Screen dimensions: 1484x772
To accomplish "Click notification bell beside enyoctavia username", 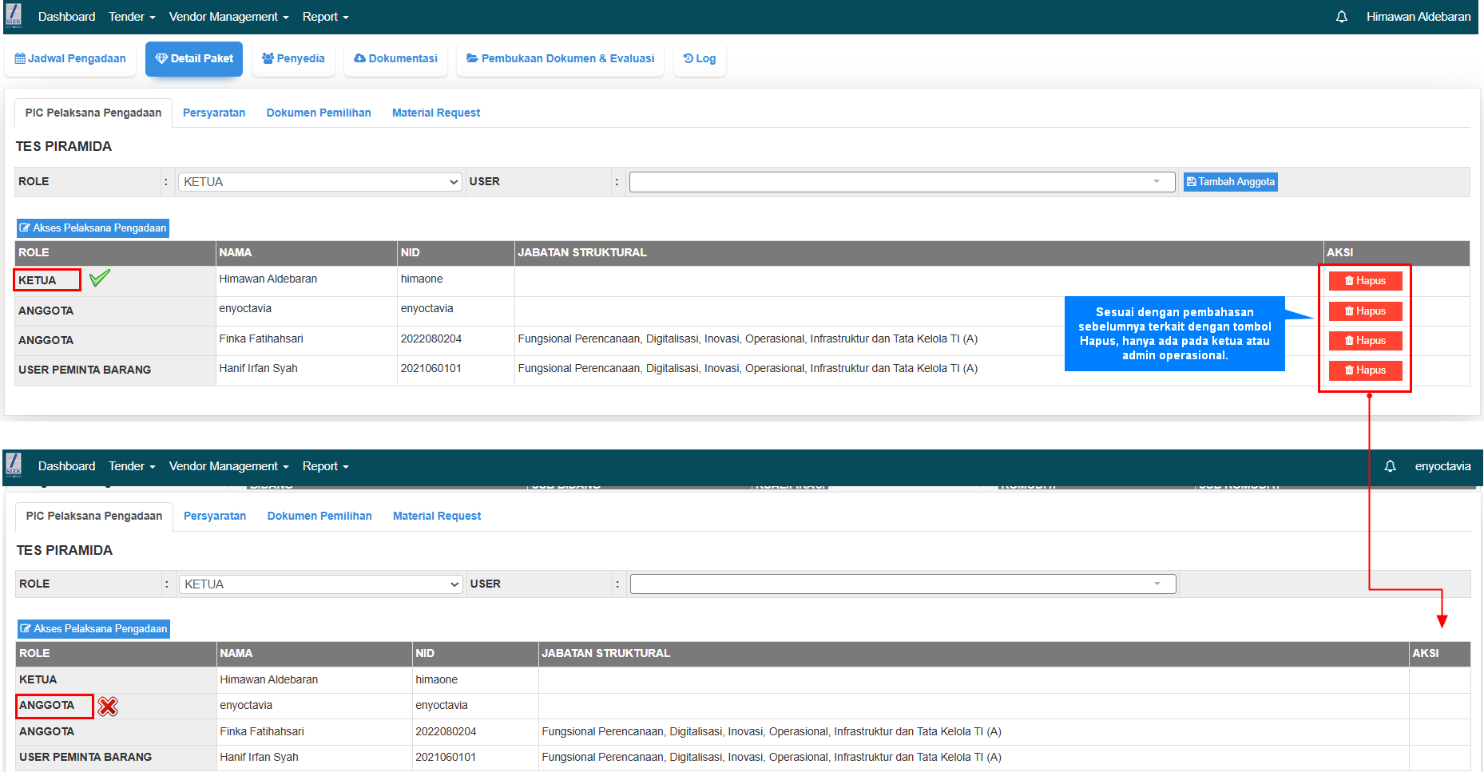I will click(1390, 466).
